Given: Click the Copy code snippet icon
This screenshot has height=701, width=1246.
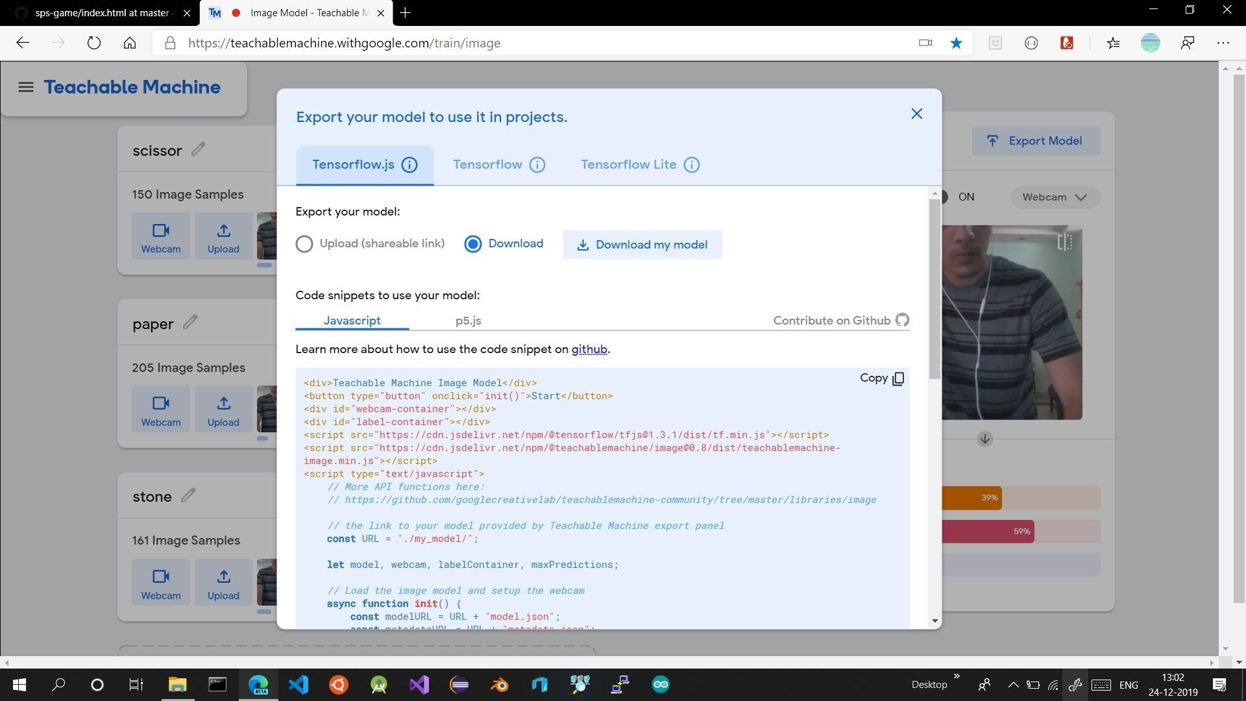Looking at the screenshot, I should (898, 378).
